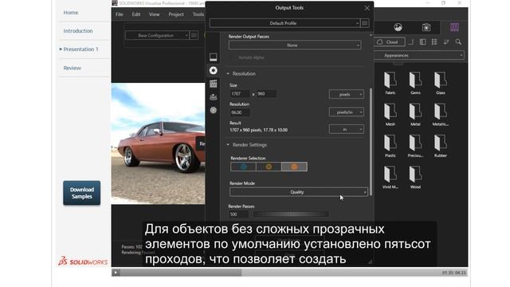Click the cameras tab icon in palette
The image size is (510, 287).
point(426,27)
